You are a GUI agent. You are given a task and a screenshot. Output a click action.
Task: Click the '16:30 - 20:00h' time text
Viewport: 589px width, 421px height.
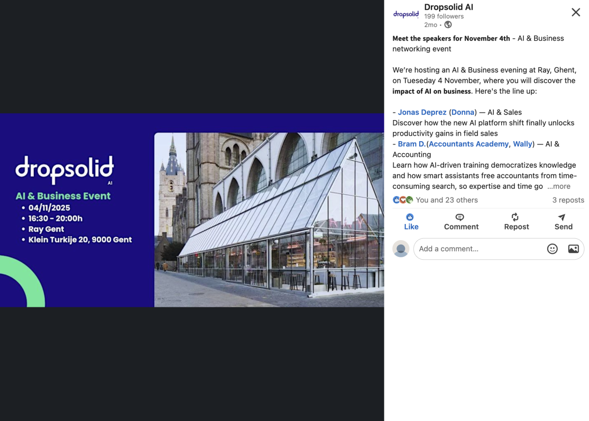tap(55, 219)
